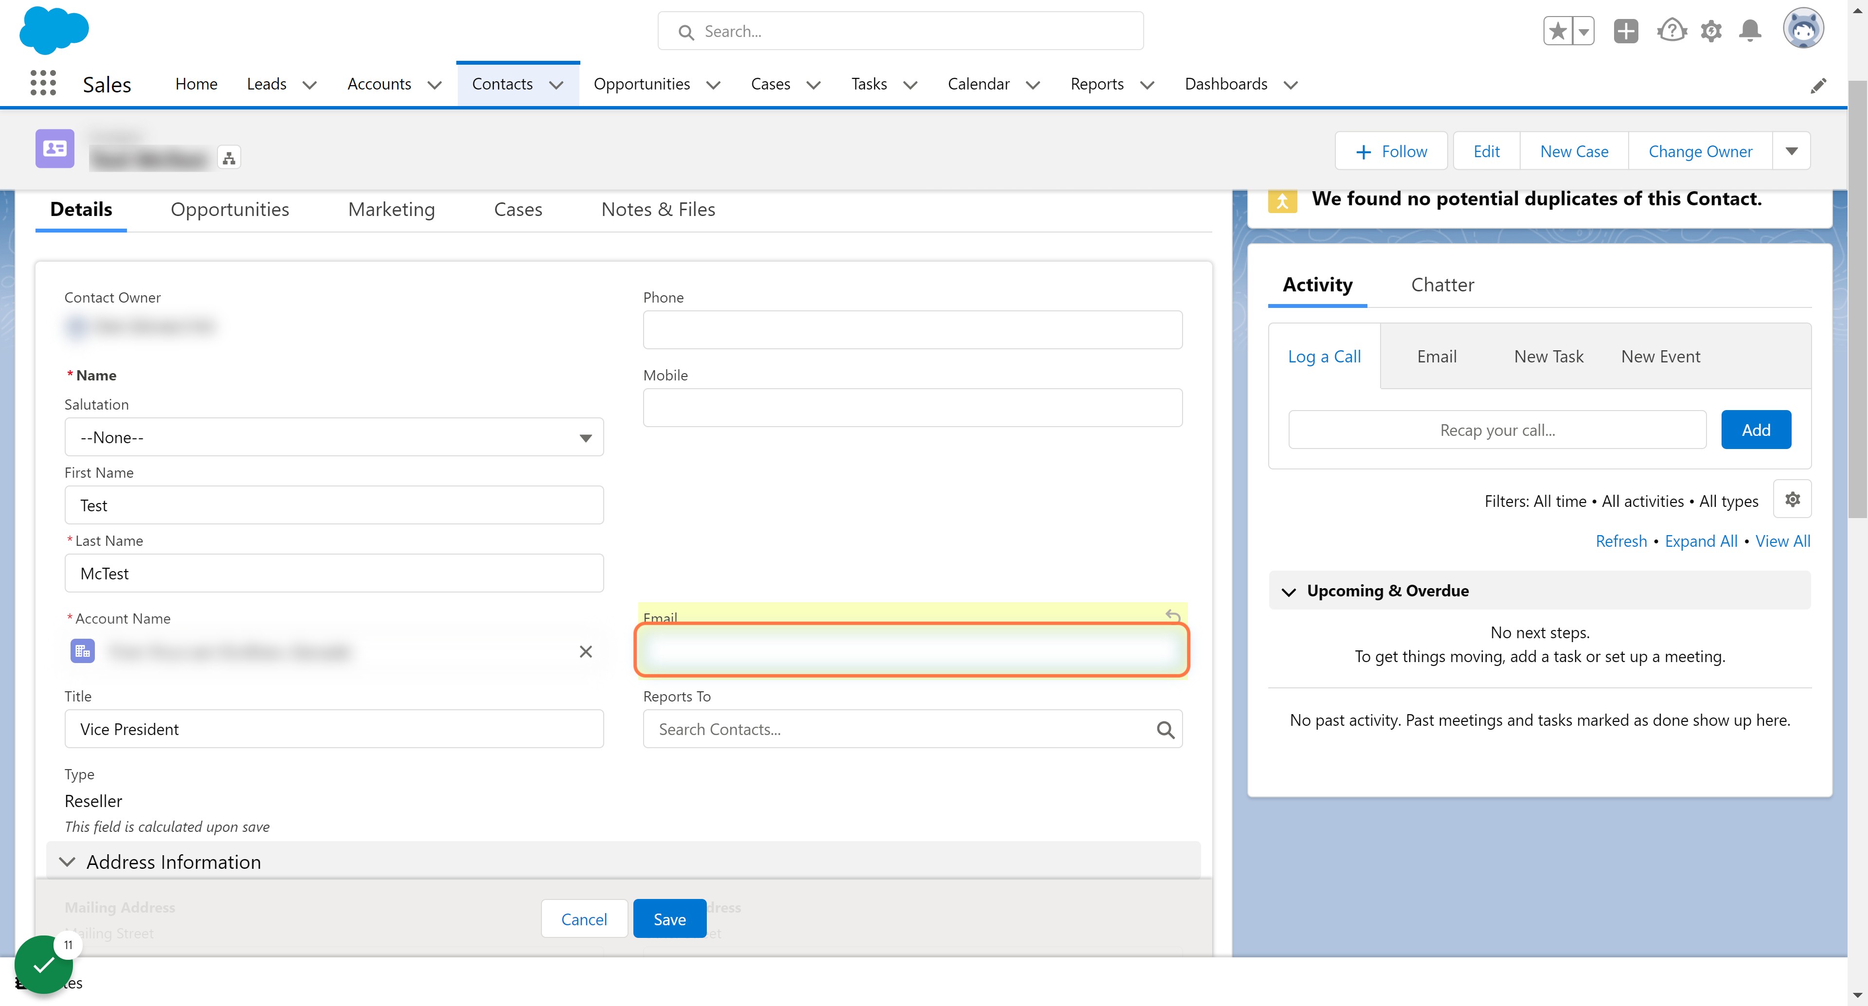Click the duplicates merge icon

pyautogui.click(x=1282, y=200)
